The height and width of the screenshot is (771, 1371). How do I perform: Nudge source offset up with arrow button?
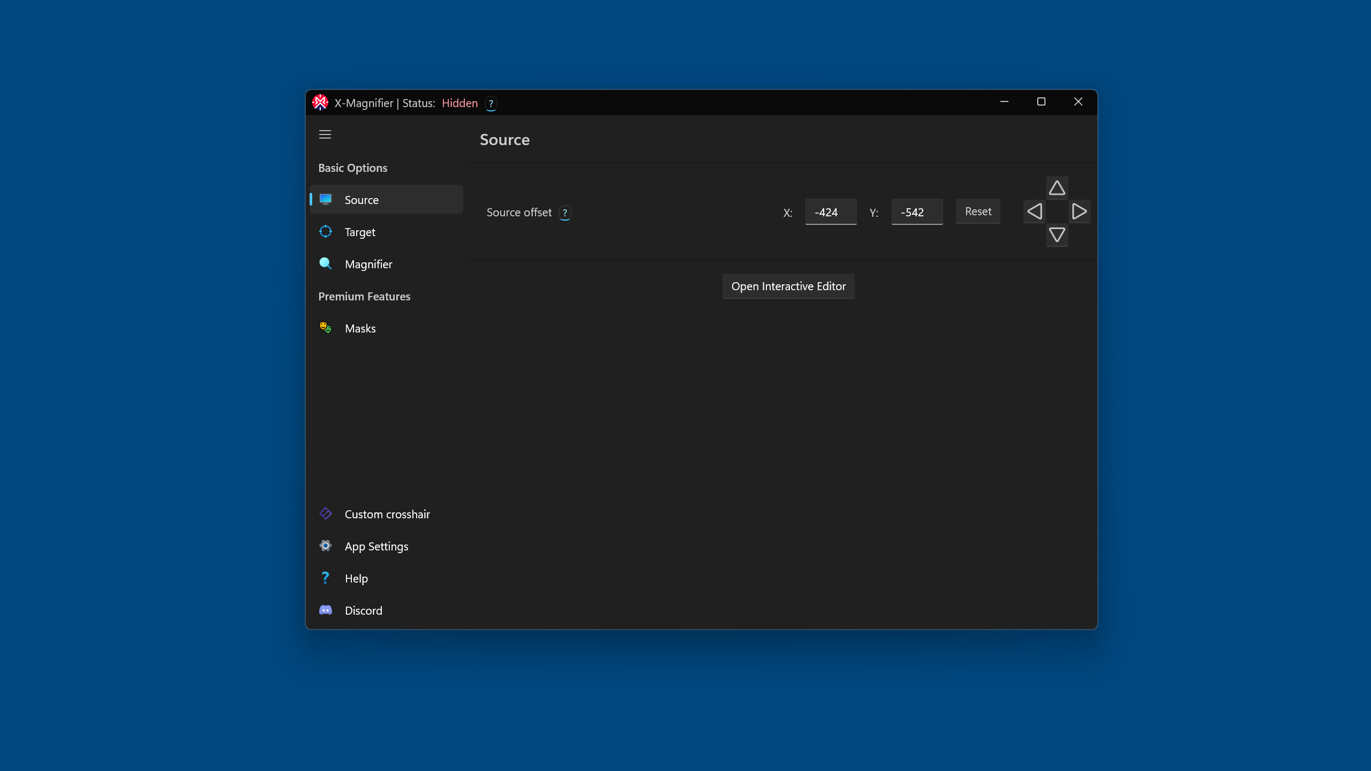tap(1057, 188)
